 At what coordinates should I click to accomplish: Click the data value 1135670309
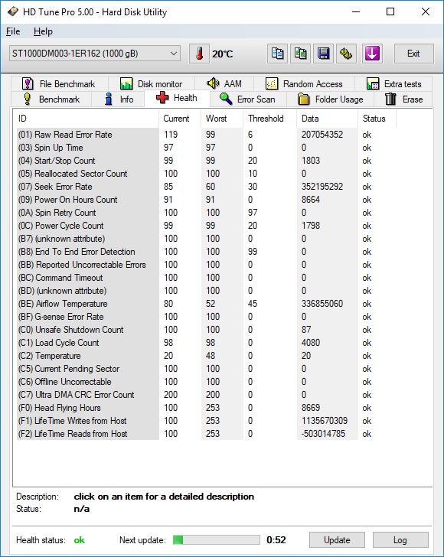(325, 421)
